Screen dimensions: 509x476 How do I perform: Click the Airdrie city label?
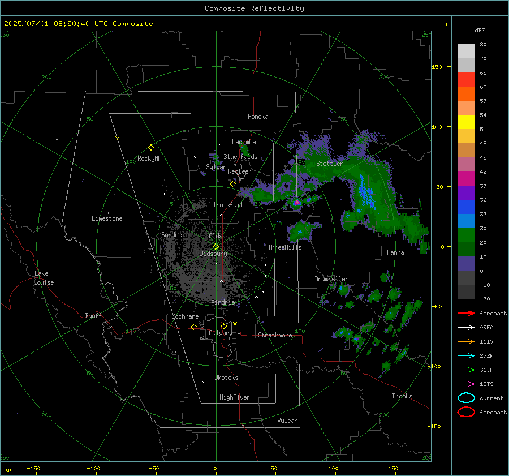pos(223,302)
